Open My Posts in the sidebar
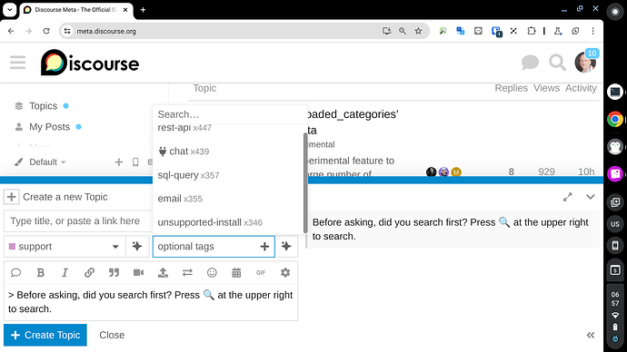This screenshot has height=352, width=627. 49,127
